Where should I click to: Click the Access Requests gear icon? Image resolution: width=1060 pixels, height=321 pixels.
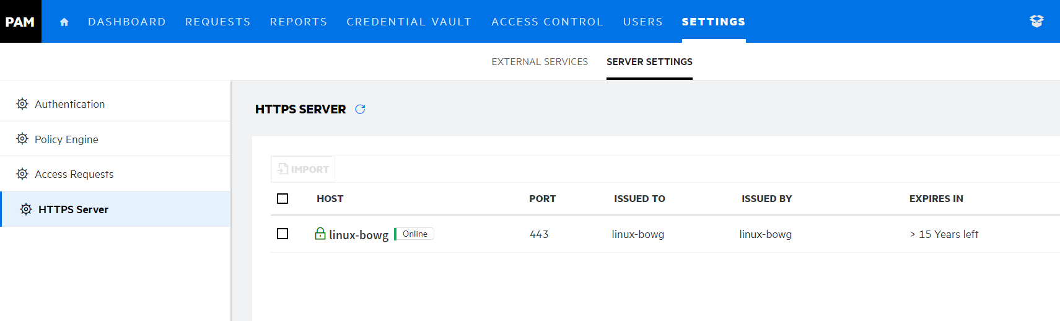click(x=22, y=174)
